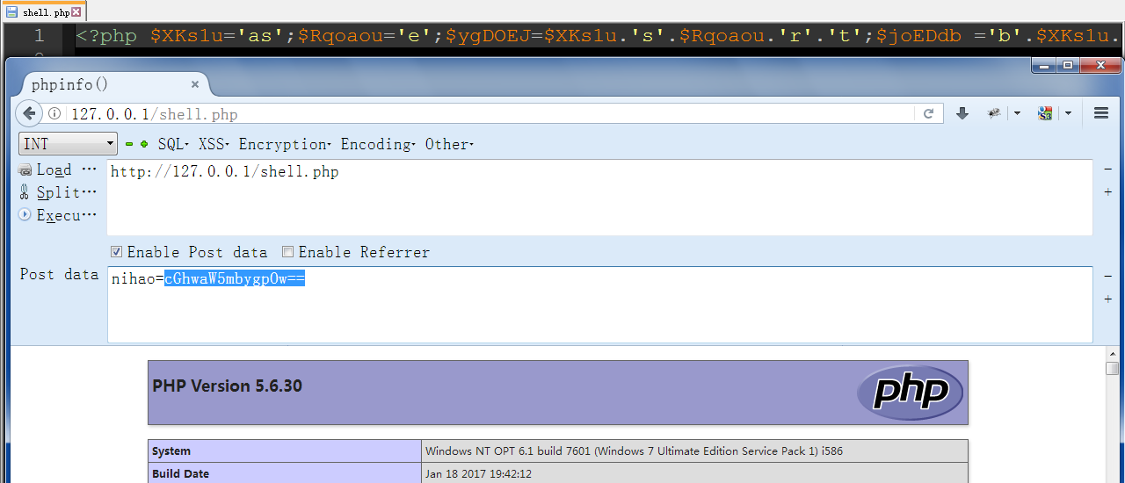Click line number 1 in editor
The image size is (1125, 483).
(x=39, y=37)
